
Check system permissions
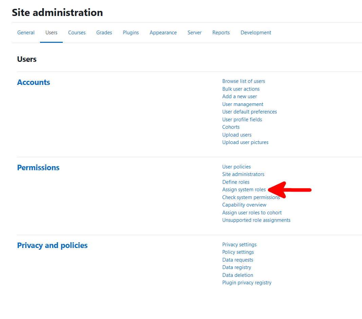(x=251, y=197)
